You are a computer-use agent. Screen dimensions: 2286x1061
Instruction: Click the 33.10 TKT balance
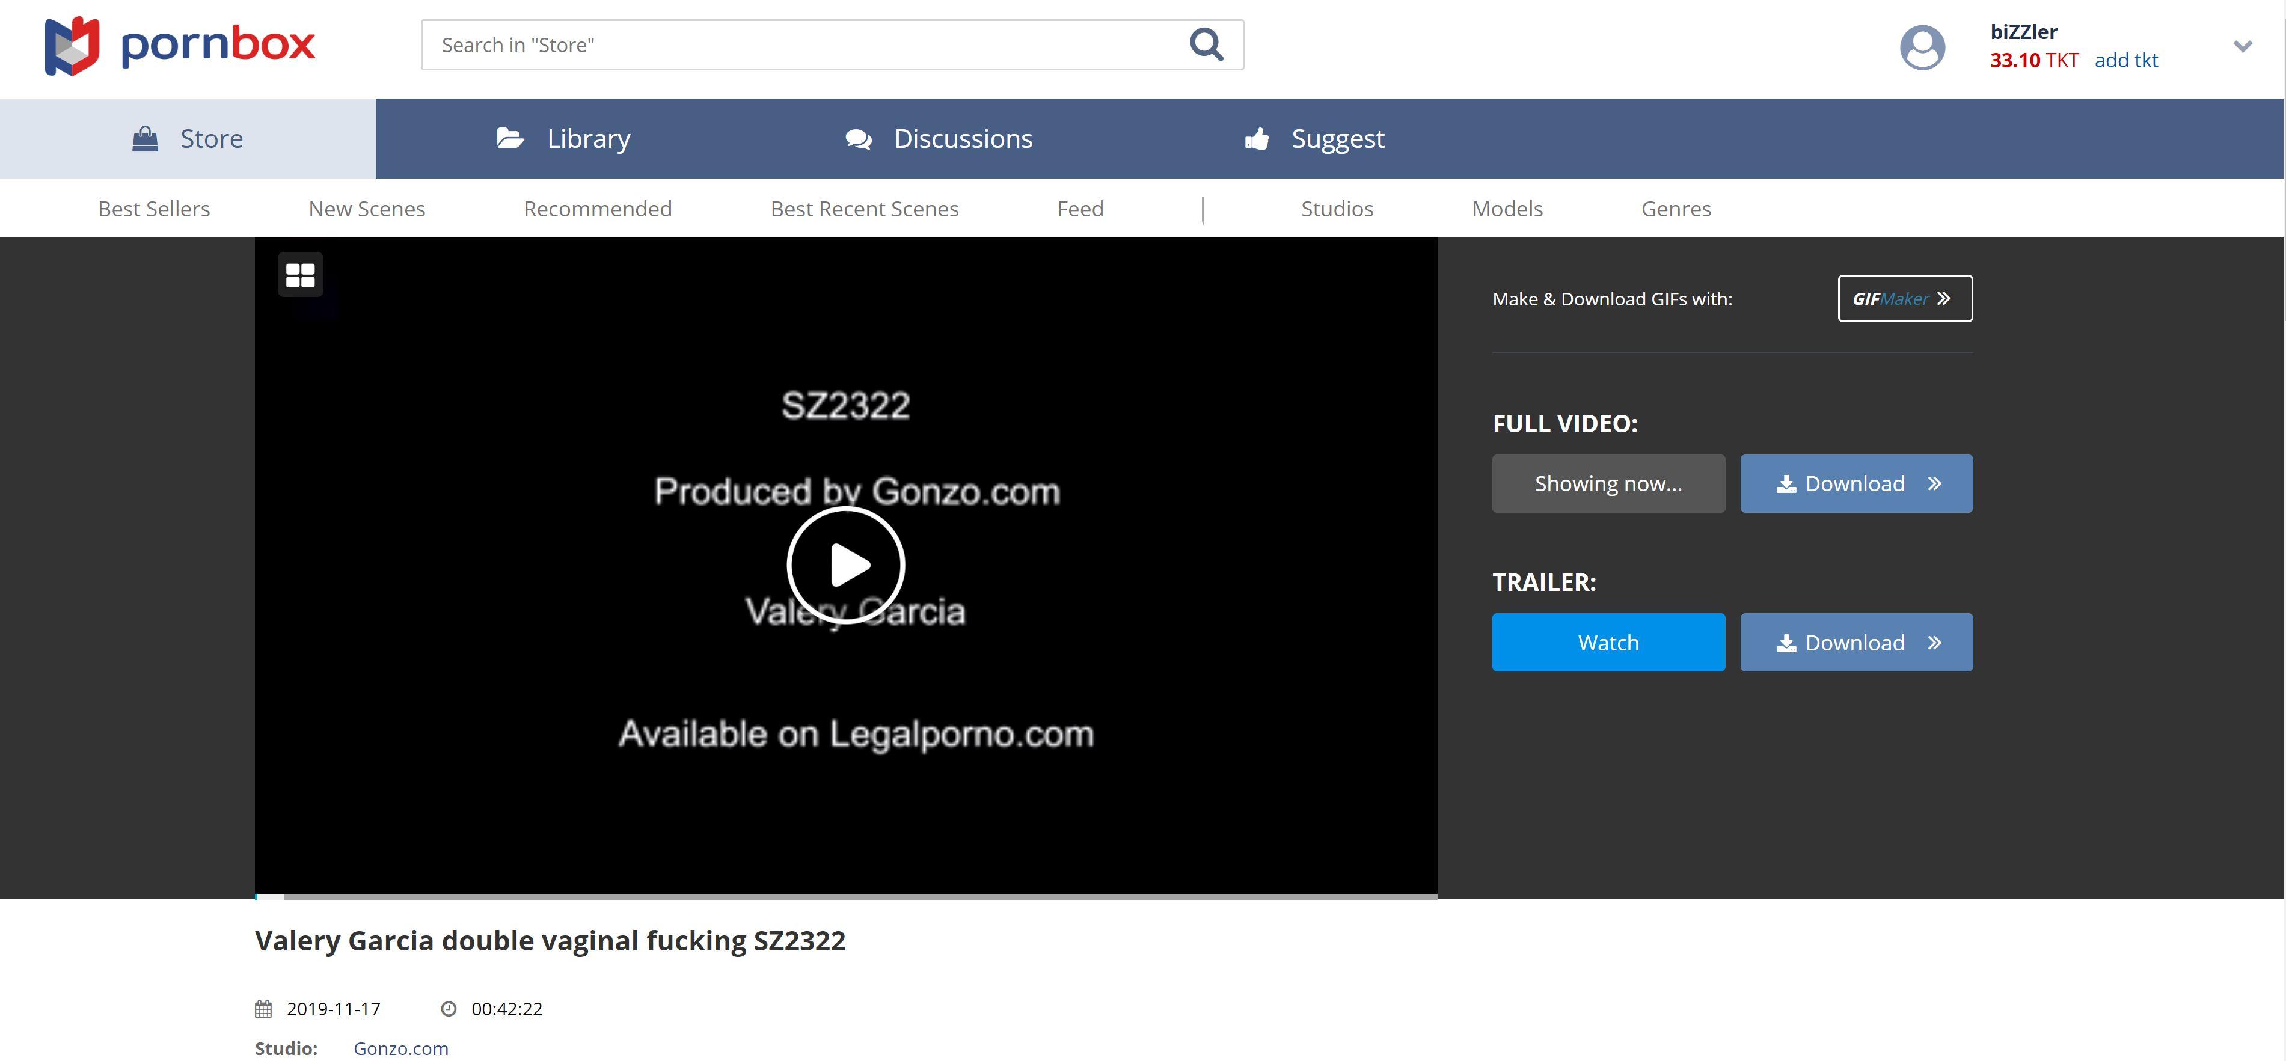tap(2034, 60)
